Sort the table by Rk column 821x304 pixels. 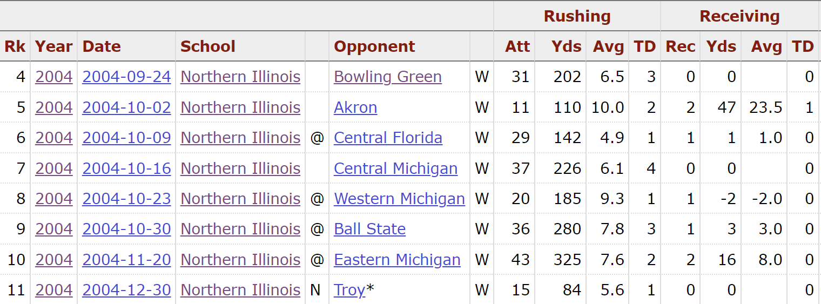(15, 46)
